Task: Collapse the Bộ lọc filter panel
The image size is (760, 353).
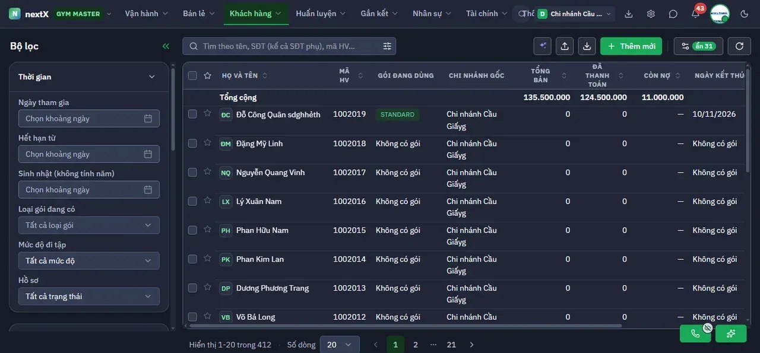Action: [166, 46]
